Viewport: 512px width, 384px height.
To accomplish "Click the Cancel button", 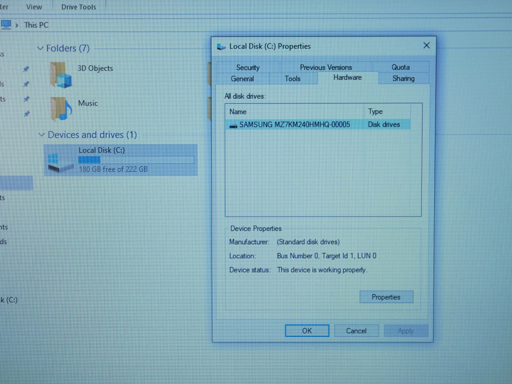I will [356, 331].
